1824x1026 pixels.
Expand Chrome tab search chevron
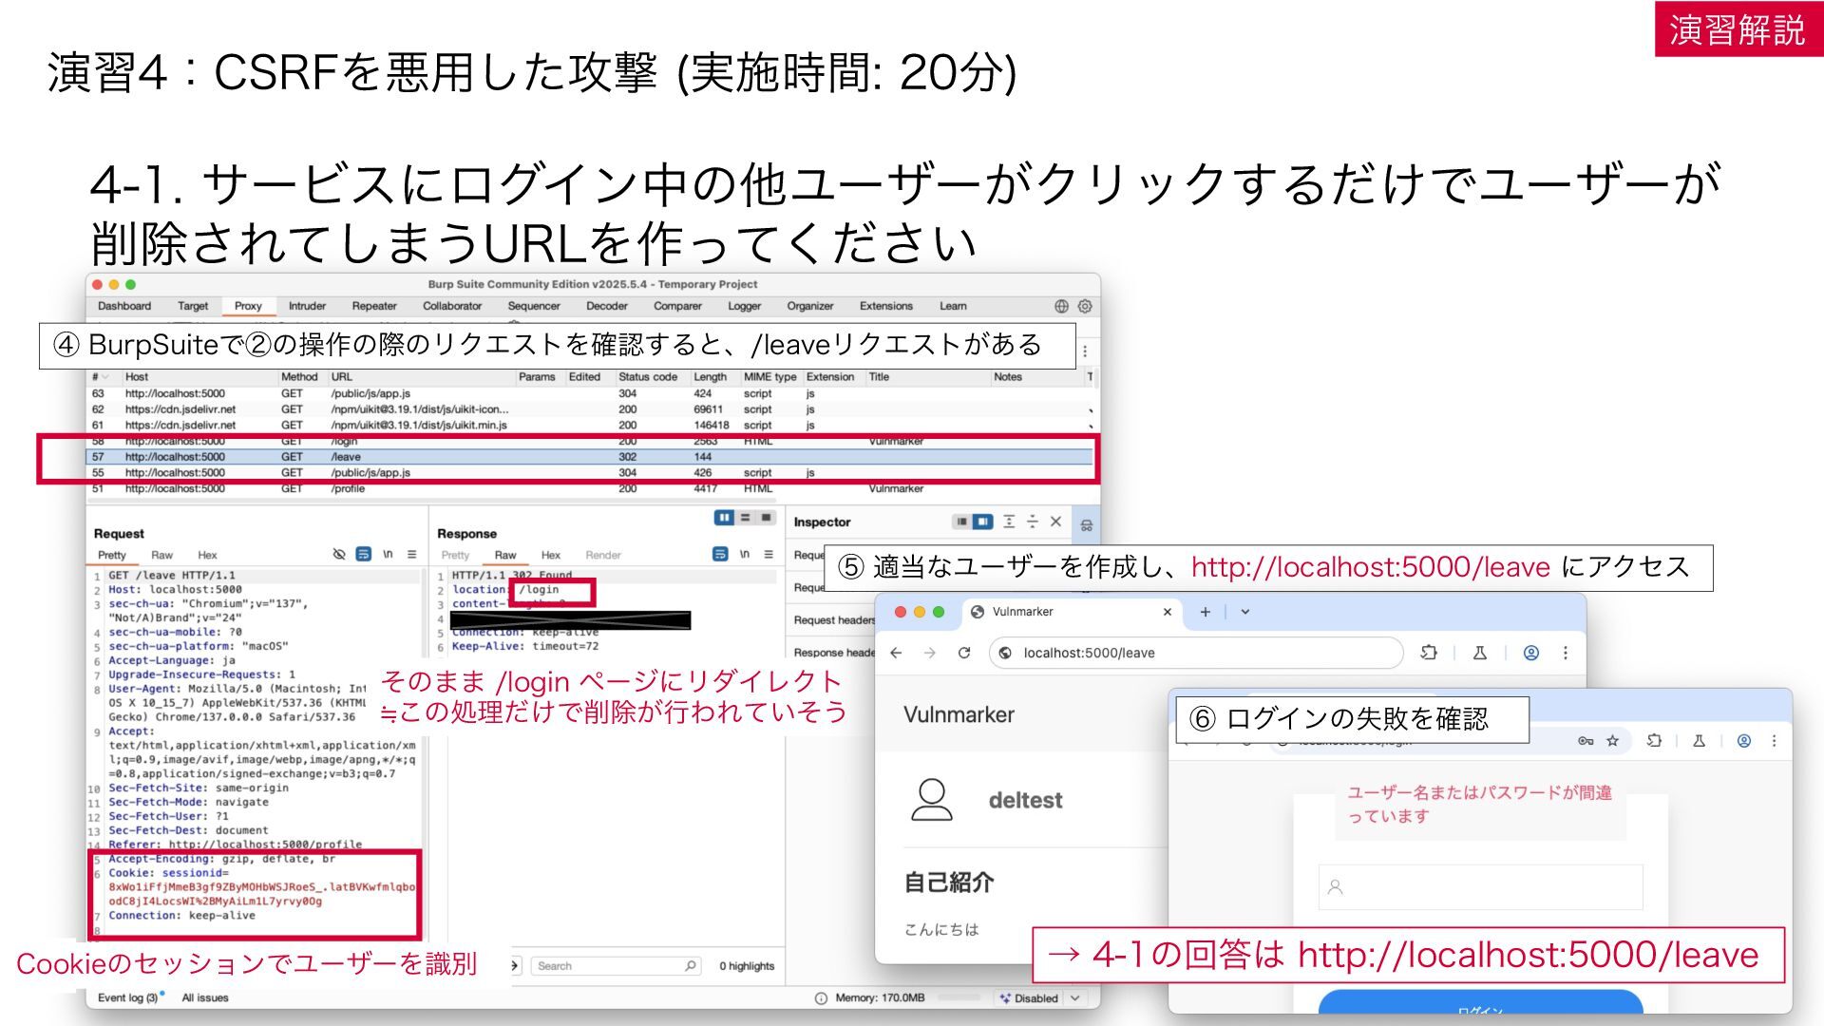pos(1245,612)
